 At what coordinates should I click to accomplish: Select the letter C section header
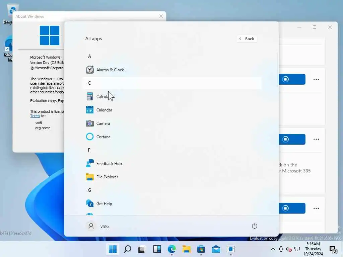173,83
